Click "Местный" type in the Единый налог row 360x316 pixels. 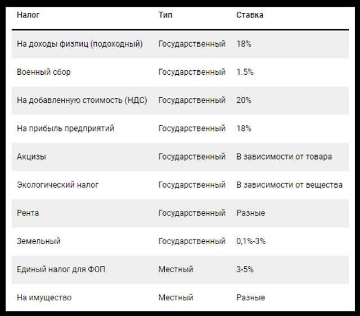[x=175, y=269]
